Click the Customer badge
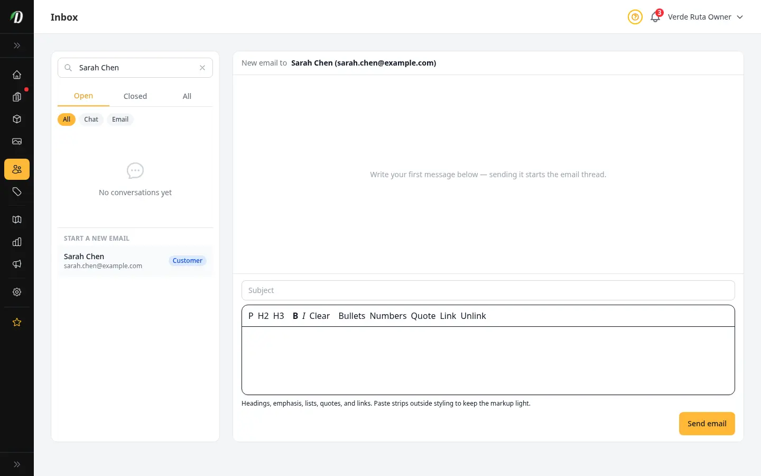 [x=188, y=261]
